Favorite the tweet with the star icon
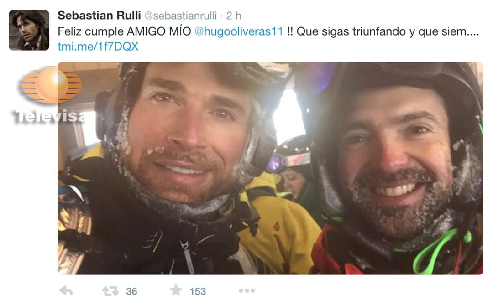Viewport: 493px width, 305px height. pyautogui.click(x=176, y=290)
